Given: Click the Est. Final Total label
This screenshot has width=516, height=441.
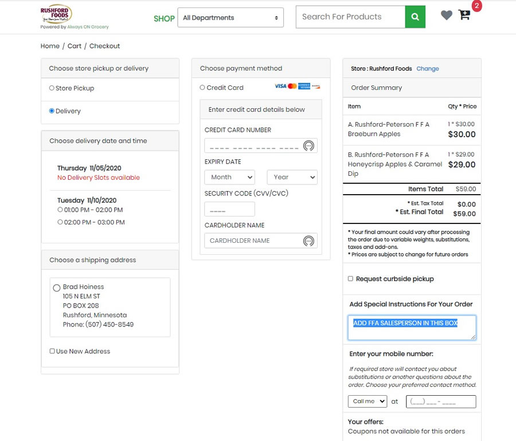Looking at the screenshot, I should [x=420, y=212].
